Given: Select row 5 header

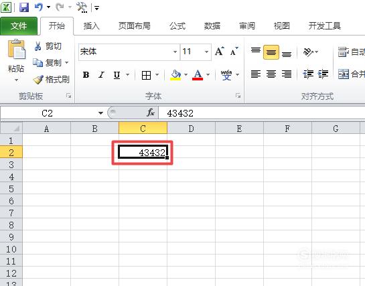Looking at the screenshot, I should 11,189.
